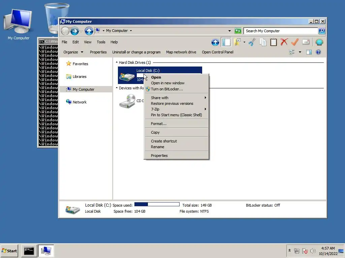This screenshot has width=345, height=258.
Task: Click the Email envelope toolbar icon
Action: (x=306, y=42)
